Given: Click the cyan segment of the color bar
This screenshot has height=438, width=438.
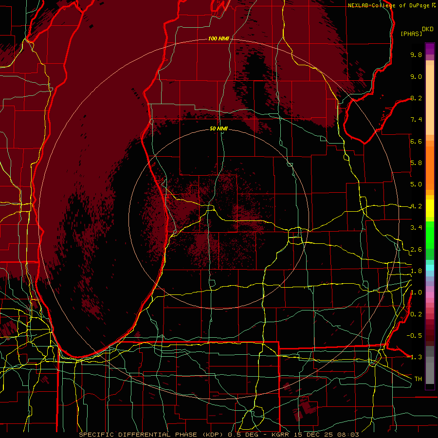Looking at the screenshot, I should point(430,268).
